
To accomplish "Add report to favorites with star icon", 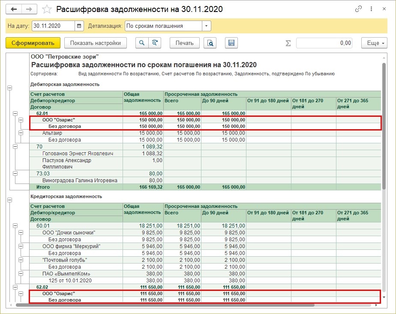I will (x=47, y=9).
